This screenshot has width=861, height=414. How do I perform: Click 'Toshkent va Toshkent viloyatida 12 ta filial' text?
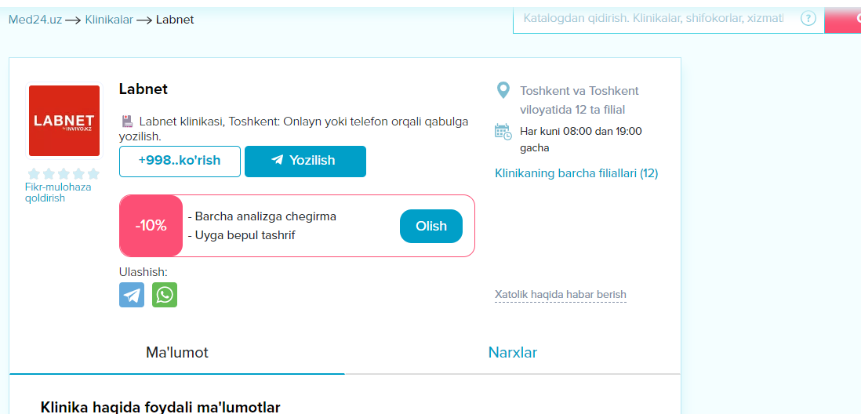coord(579,100)
